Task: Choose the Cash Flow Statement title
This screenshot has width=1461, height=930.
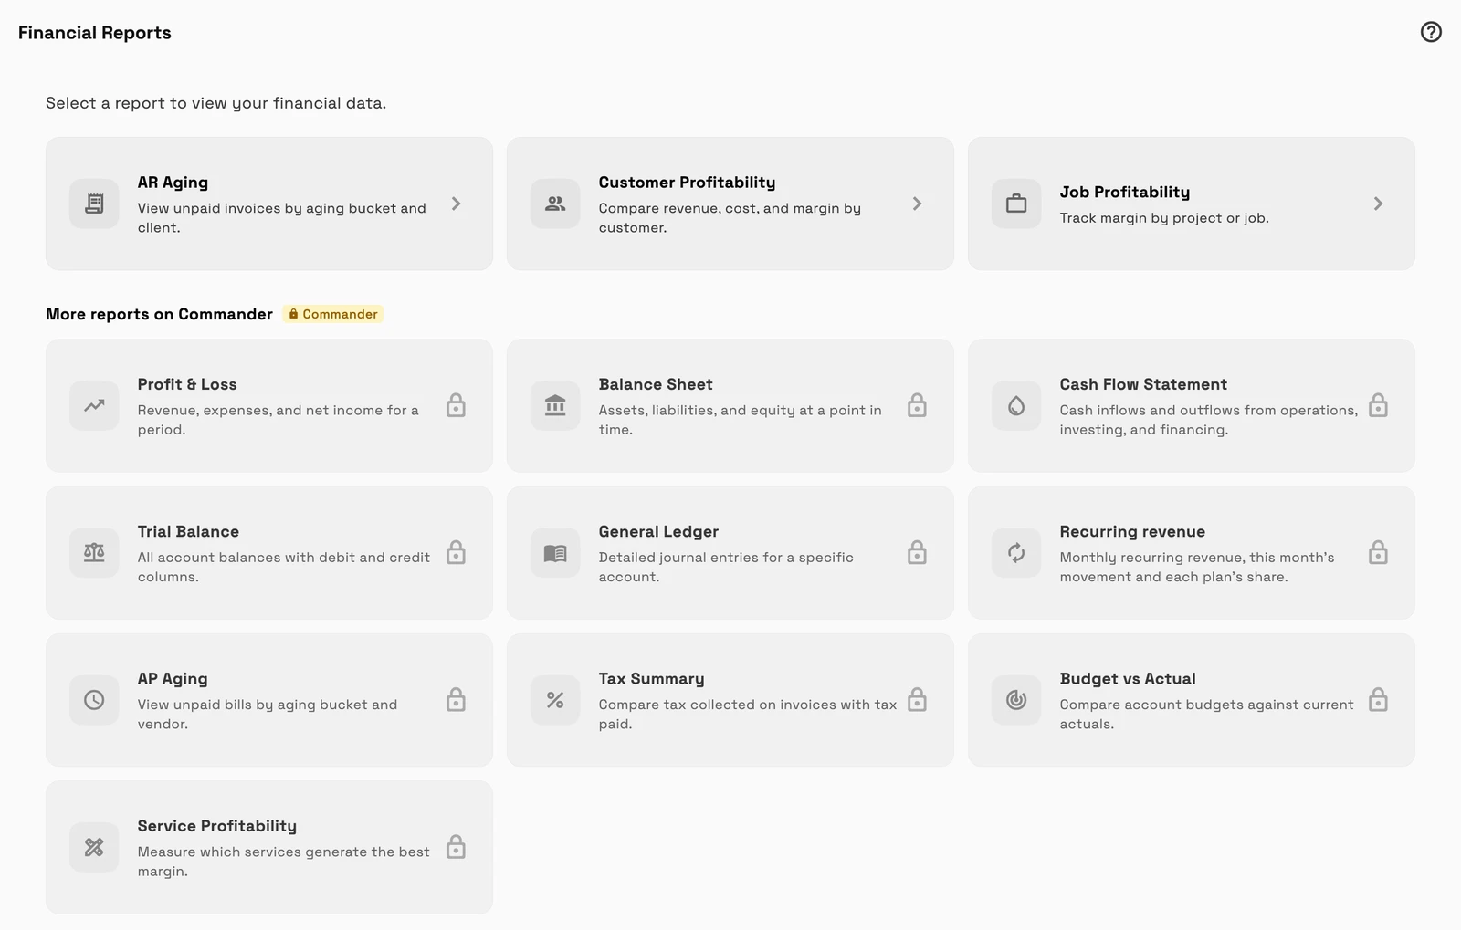Action: click(x=1143, y=384)
